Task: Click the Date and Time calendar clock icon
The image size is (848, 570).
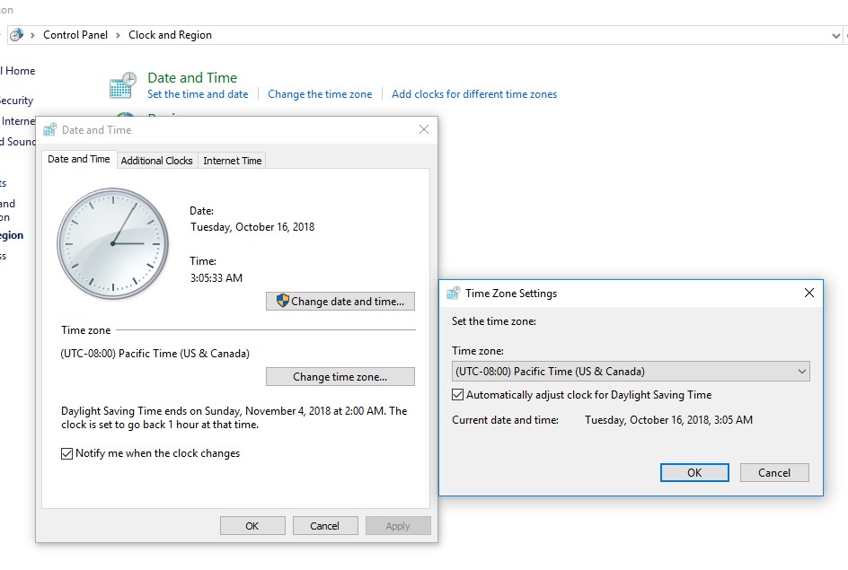Action: click(x=122, y=85)
